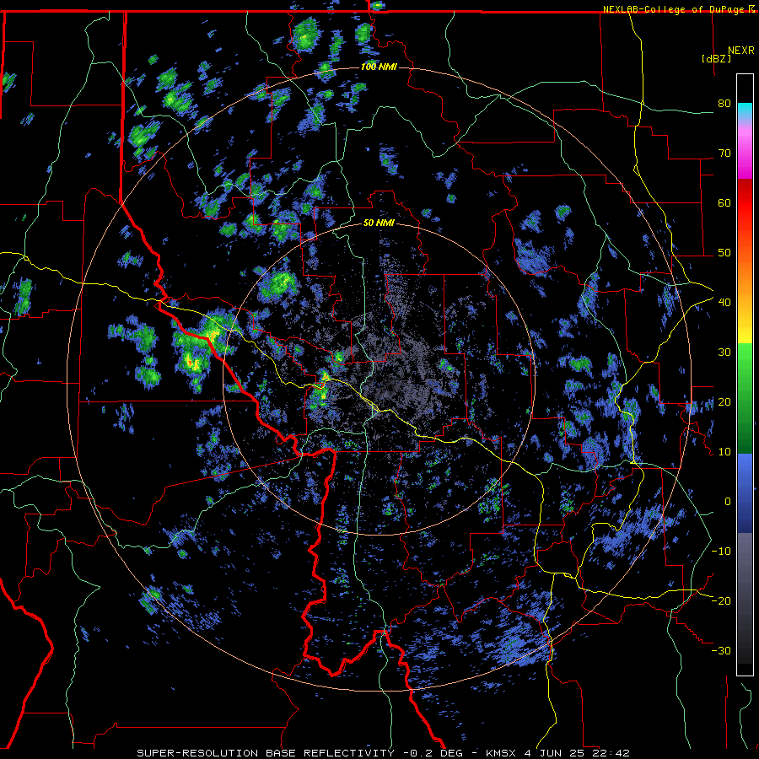The width and height of the screenshot is (759, 759).
Task: Click the [dBZ] unit label
Action: pyautogui.click(x=716, y=58)
